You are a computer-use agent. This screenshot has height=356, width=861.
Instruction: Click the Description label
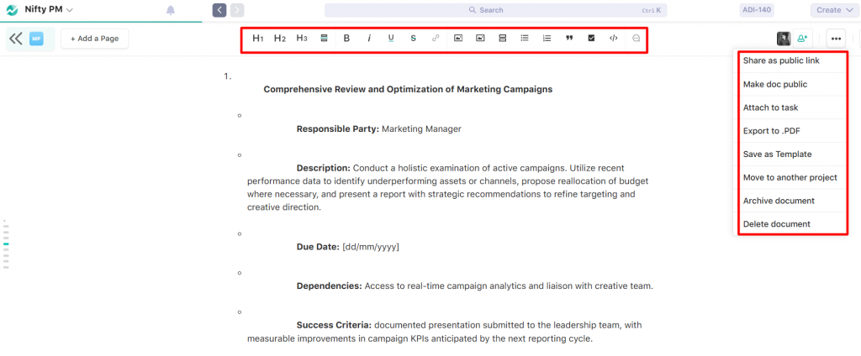pos(324,168)
